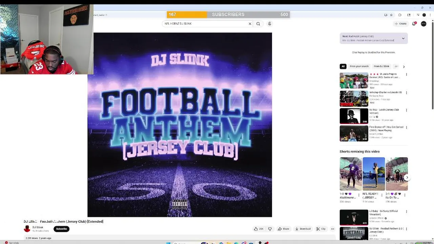Image resolution: width=434 pixels, height=244 pixels.
Task: Click the Share button
Action: 284,229
